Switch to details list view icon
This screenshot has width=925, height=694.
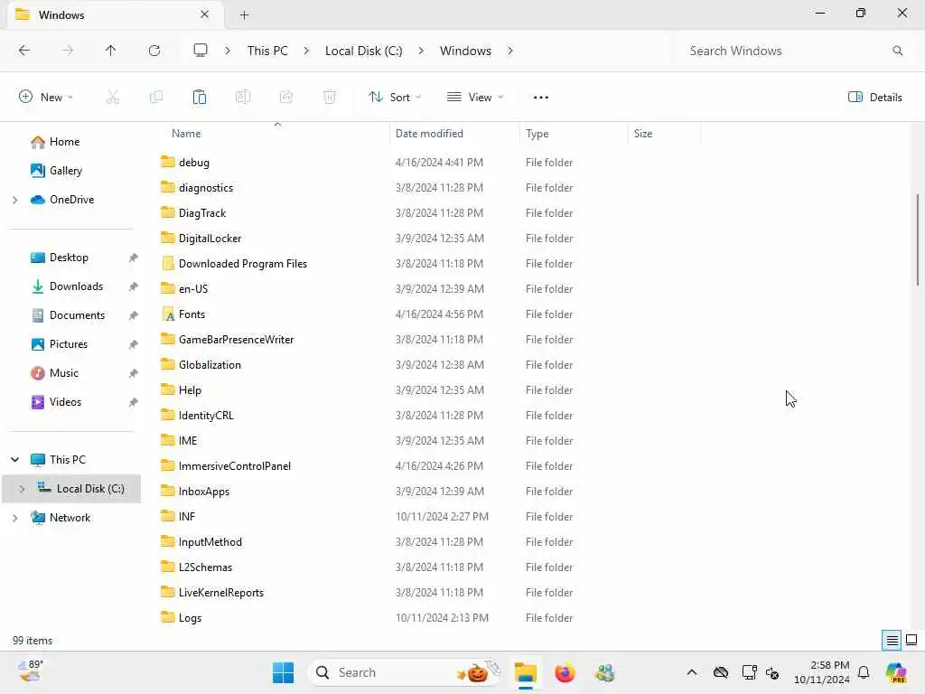click(892, 640)
